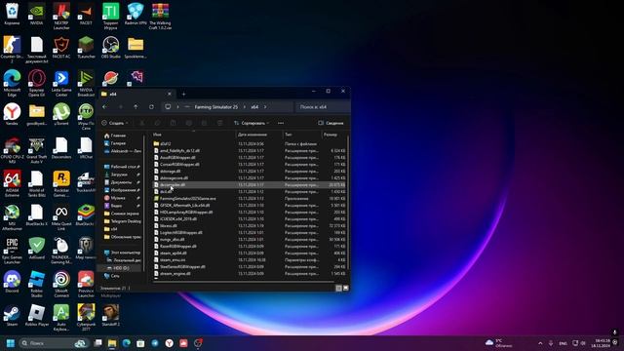Refresh the x64 folder view
Viewport: 624px width, 351px height.
[151, 106]
